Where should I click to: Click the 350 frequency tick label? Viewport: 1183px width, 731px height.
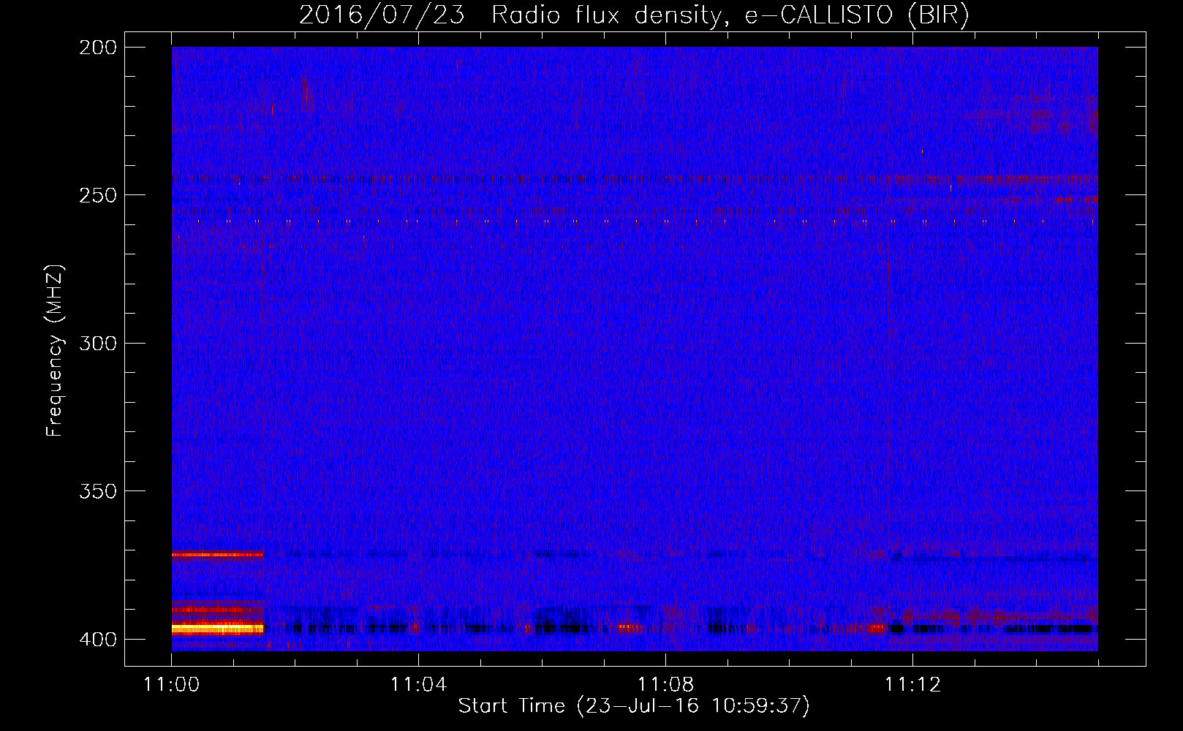click(98, 491)
